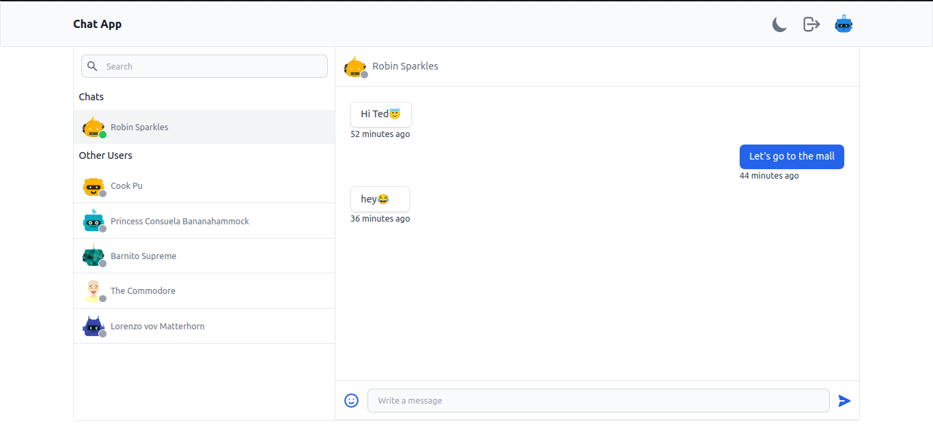The height and width of the screenshot is (435, 933).
Task: Start a chat with Lorenzo vov Matterhorn
Action: pos(158,327)
